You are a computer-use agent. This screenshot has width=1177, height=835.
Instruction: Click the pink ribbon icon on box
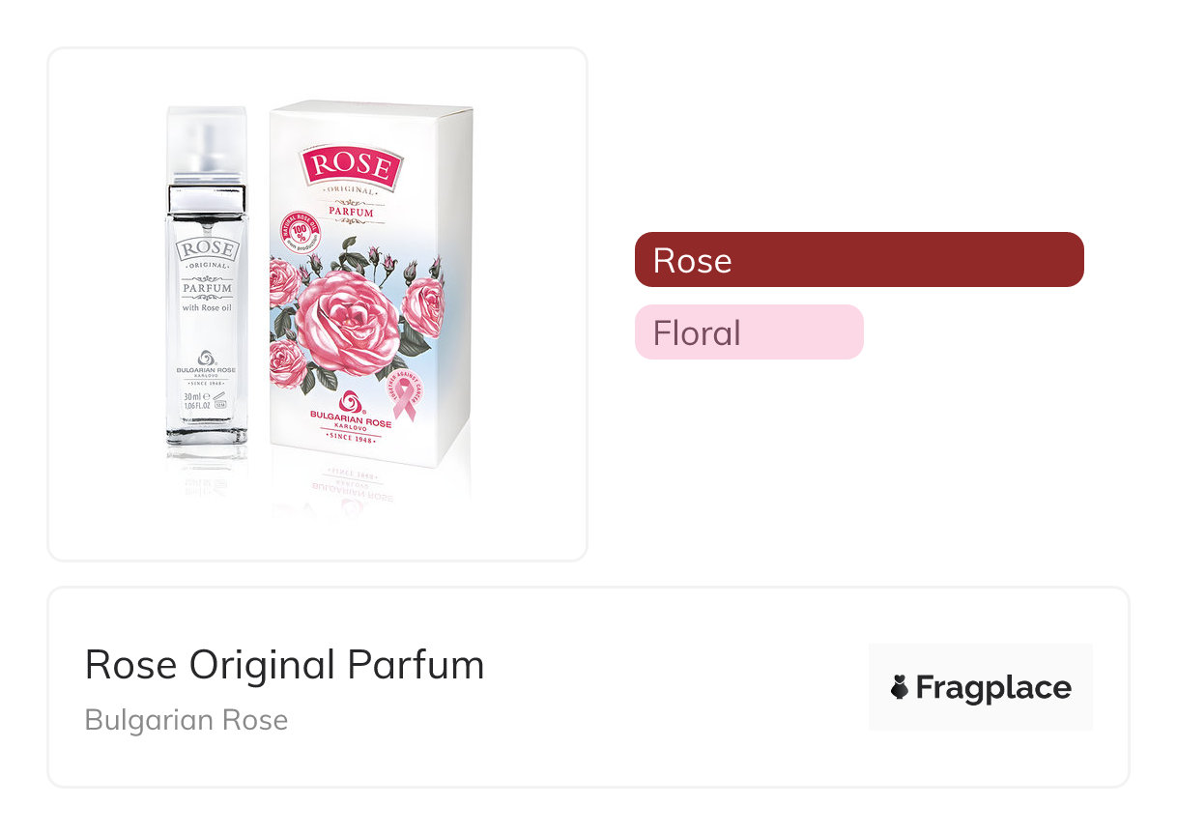pos(404,398)
